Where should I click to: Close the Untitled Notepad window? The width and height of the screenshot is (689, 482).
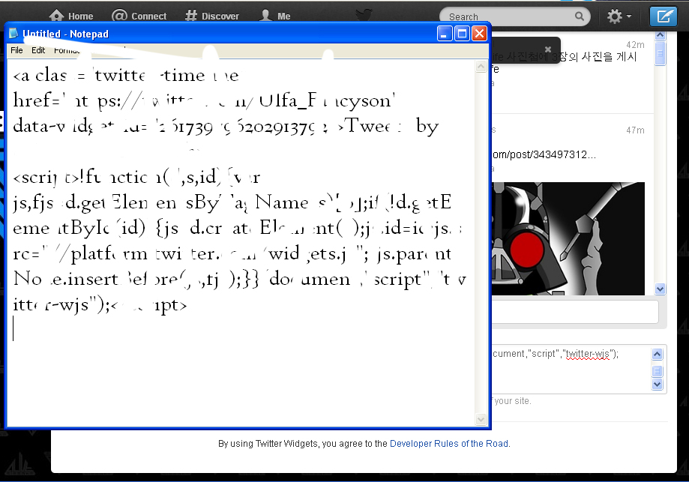click(x=479, y=34)
